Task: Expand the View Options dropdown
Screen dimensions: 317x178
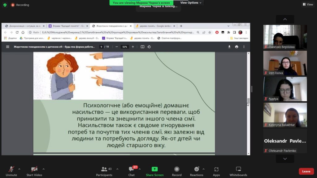Action: click(x=191, y=3)
